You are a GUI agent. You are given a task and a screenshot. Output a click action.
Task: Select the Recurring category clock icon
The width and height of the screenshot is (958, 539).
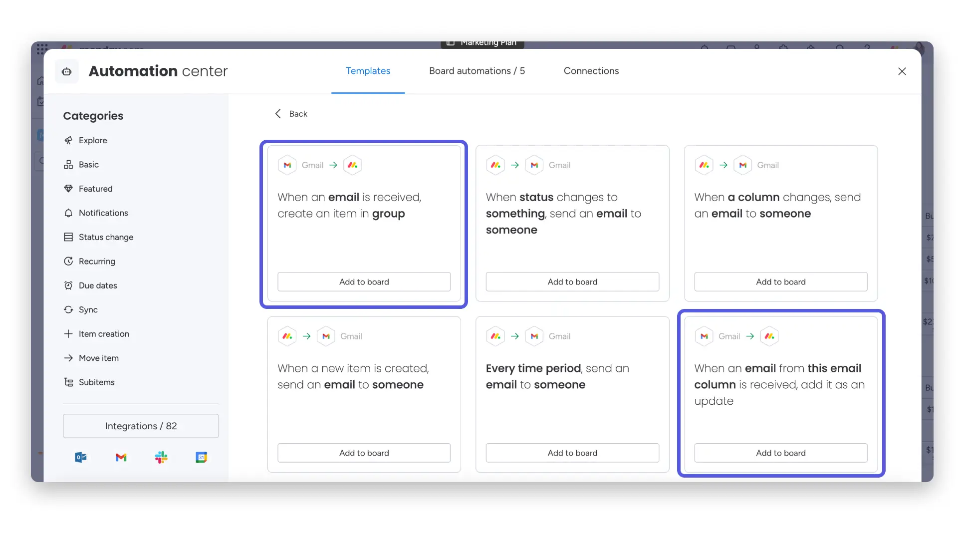(68, 261)
